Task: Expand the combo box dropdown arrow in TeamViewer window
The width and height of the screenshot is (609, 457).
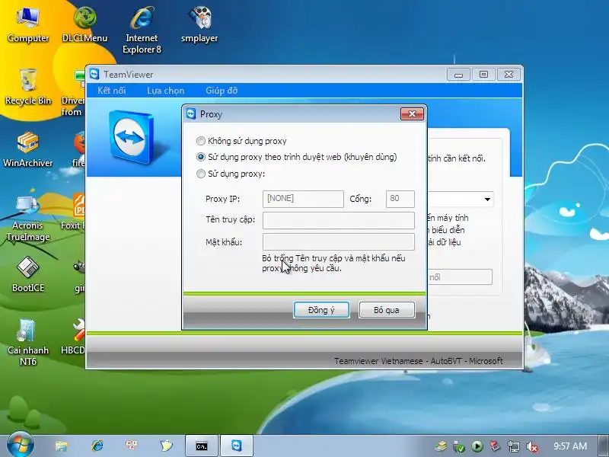Action: (487, 200)
